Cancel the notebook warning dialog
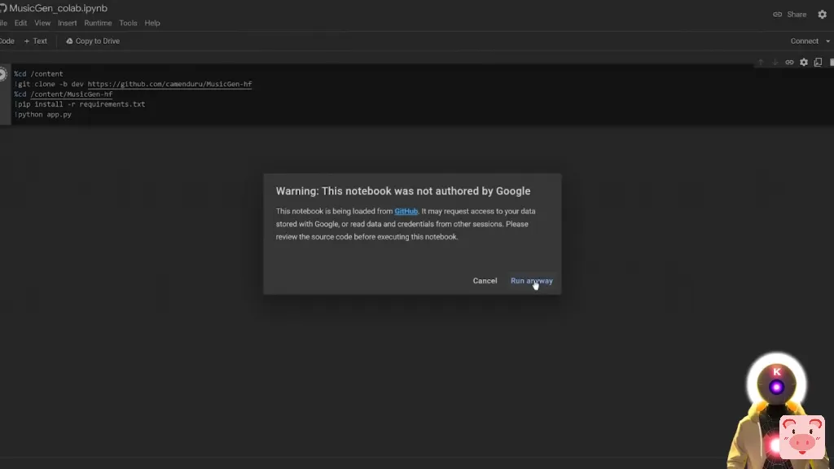This screenshot has width=834, height=469. click(x=485, y=281)
